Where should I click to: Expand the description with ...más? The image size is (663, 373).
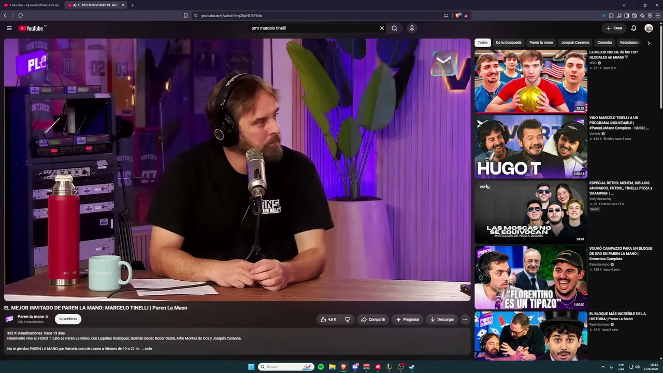(x=147, y=349)
